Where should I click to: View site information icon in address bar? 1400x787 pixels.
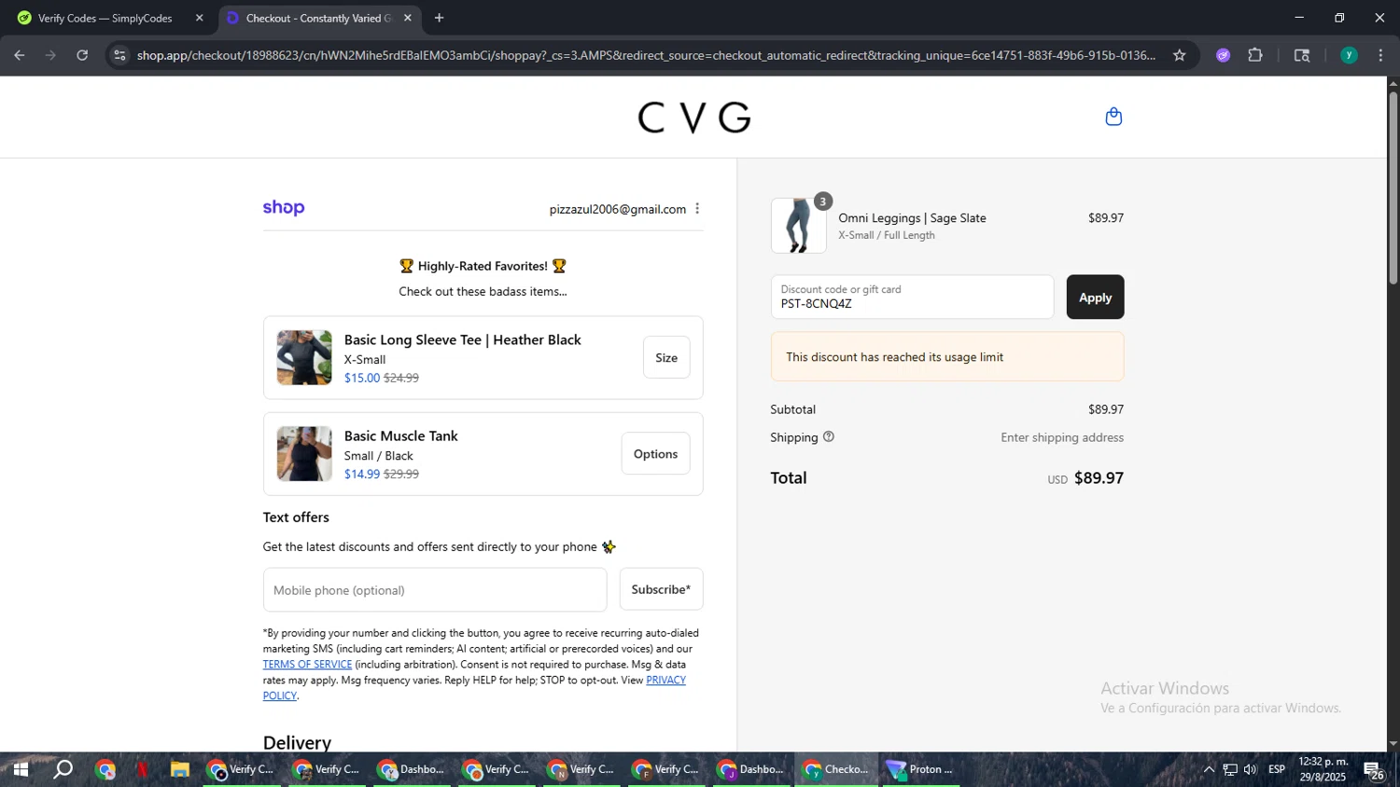click(x=119, y=55)
